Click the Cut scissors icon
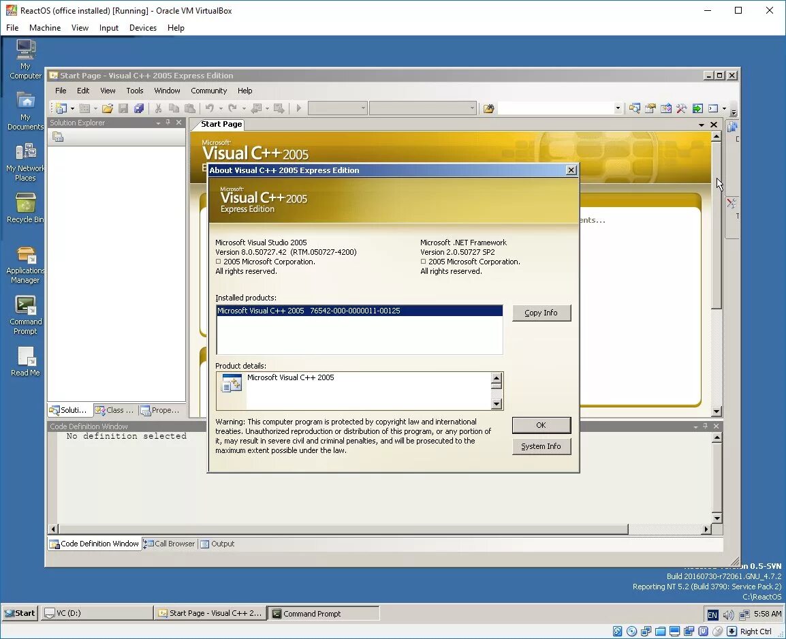The height and width of the screenshot is (639, 786). pyautogui.click(x=158, y=108)
